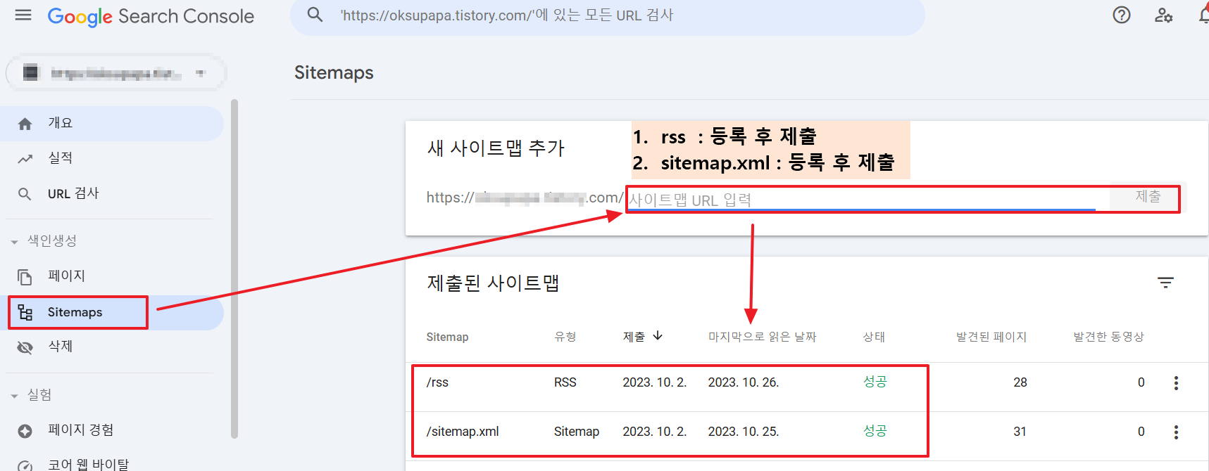
Task: Sort by 마지막으로 읽은 날짜 column
Action: tap(762, 337)
